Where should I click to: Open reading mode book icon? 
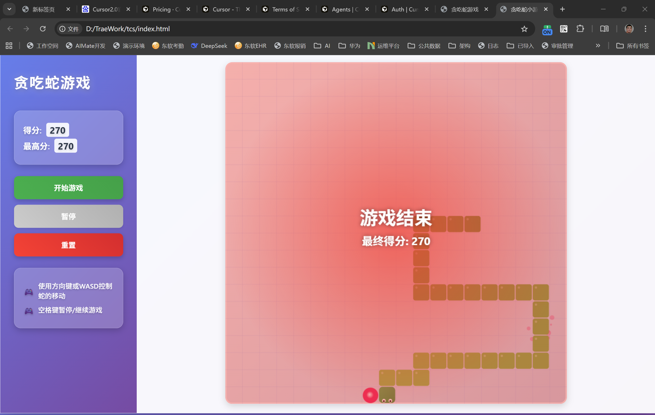coord(604,29)
